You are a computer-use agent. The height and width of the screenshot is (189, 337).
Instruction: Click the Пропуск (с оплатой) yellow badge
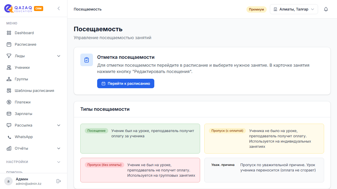[x=227, y=131]
